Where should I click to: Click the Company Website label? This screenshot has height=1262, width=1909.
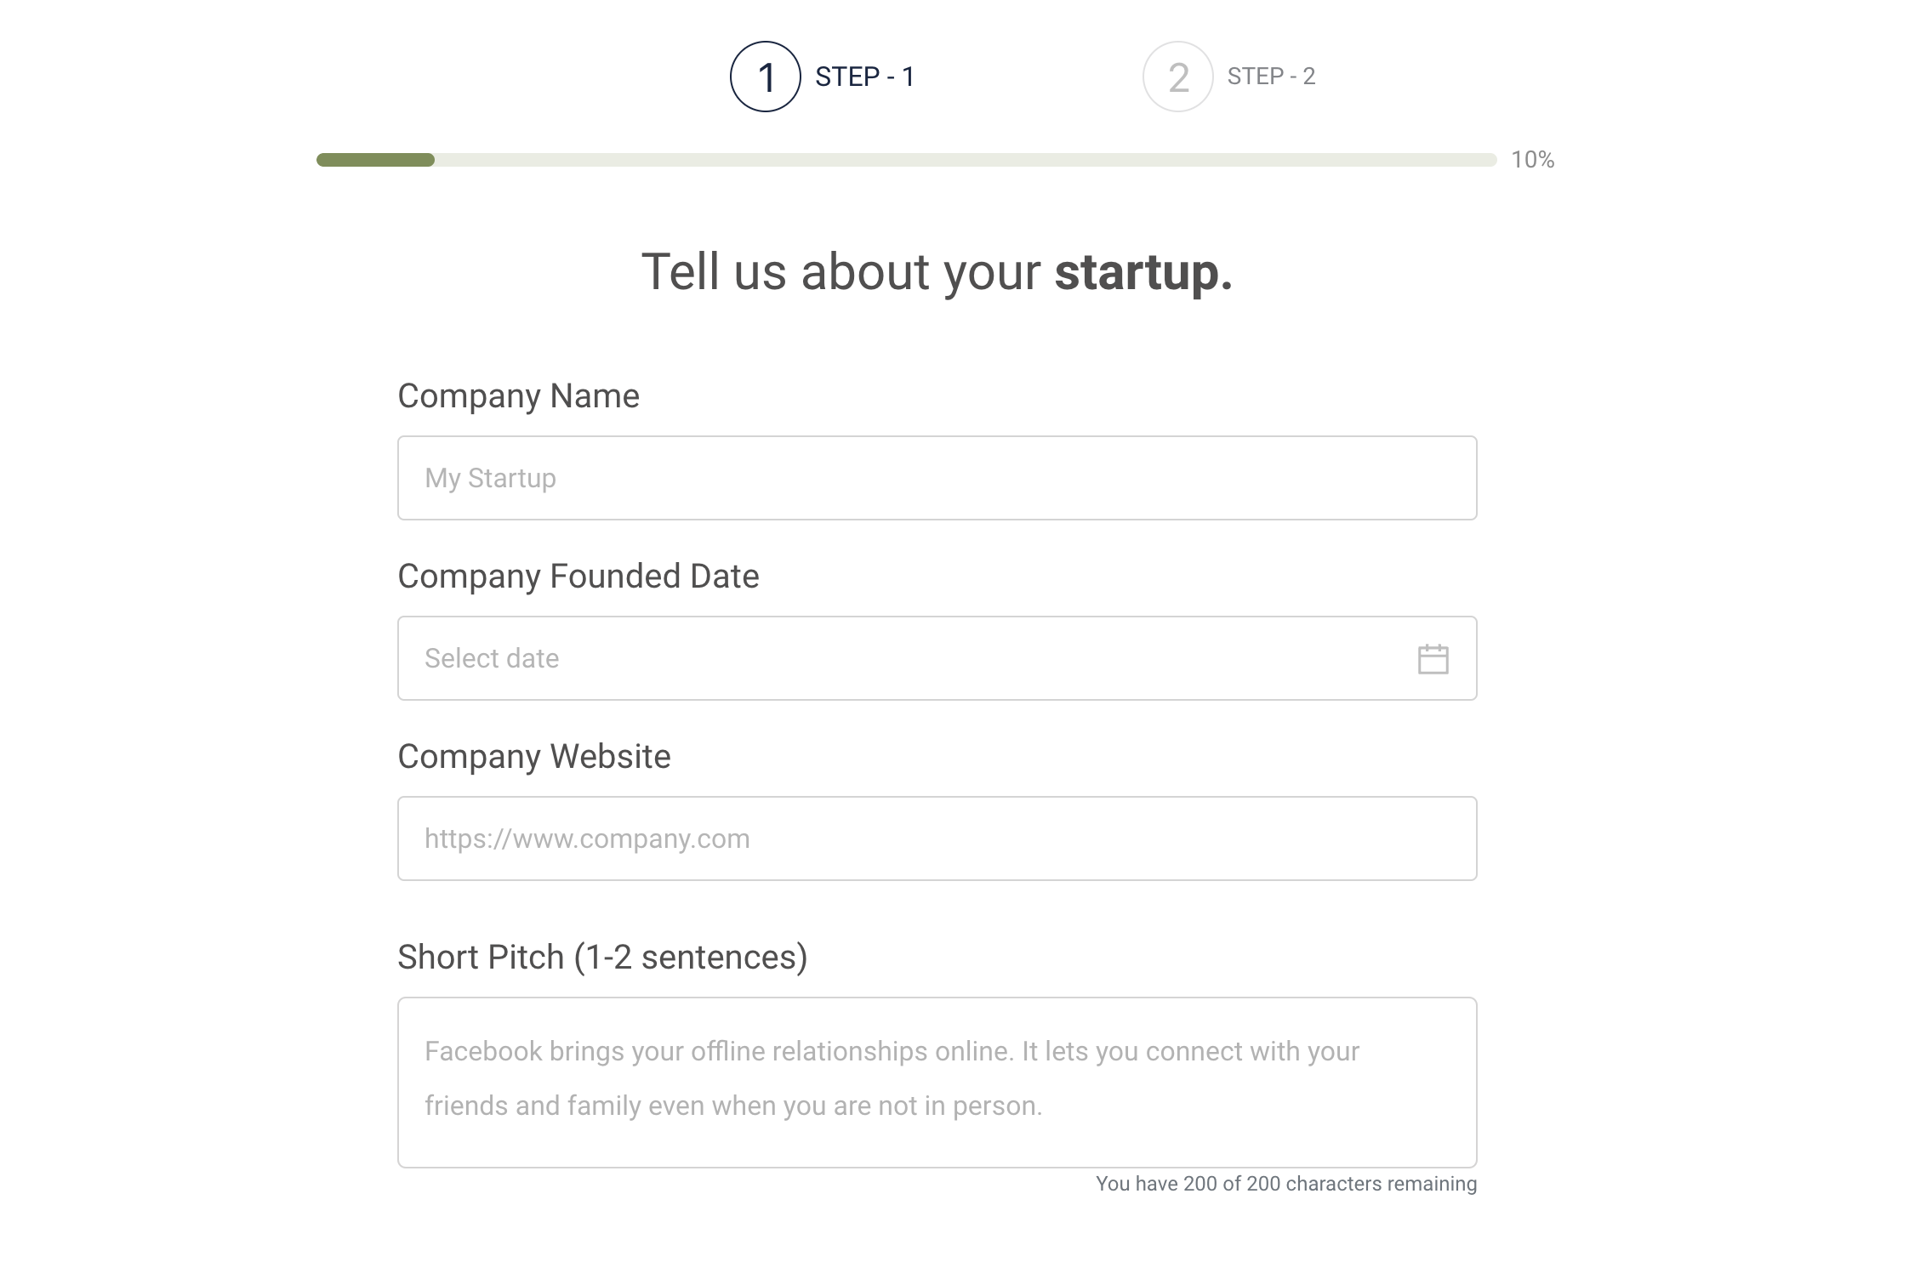[x=533, y=757]
